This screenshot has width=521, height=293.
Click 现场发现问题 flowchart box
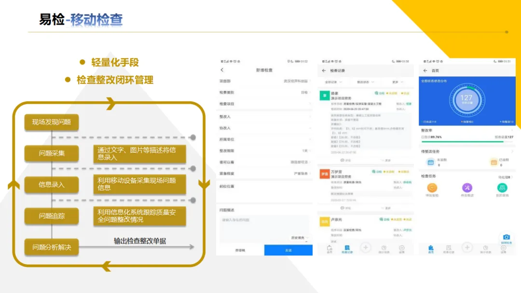[52, 122]
